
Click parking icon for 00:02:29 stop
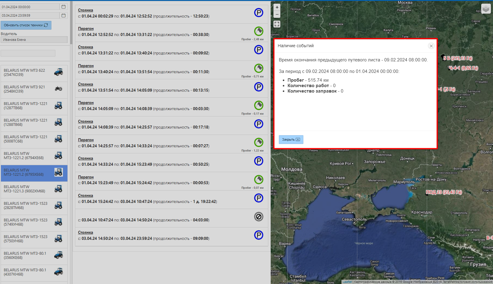click(x=258, y=13)
